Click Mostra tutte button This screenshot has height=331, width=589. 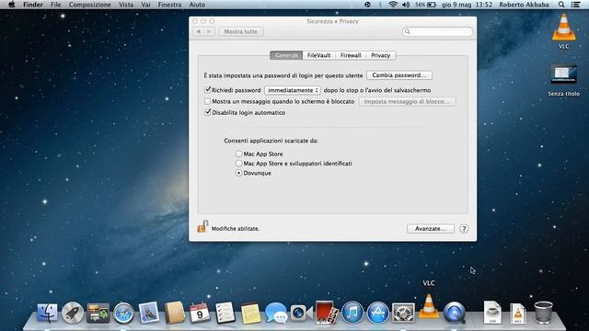241,31
